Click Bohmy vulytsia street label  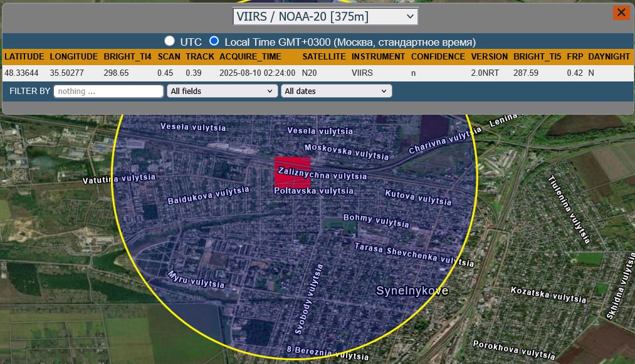click(x=376, y=221)
